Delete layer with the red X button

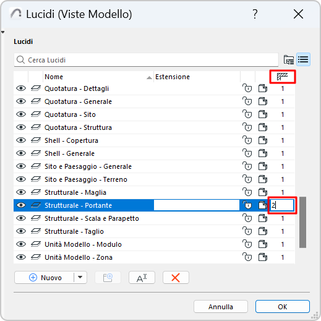(x=176, y=278)
